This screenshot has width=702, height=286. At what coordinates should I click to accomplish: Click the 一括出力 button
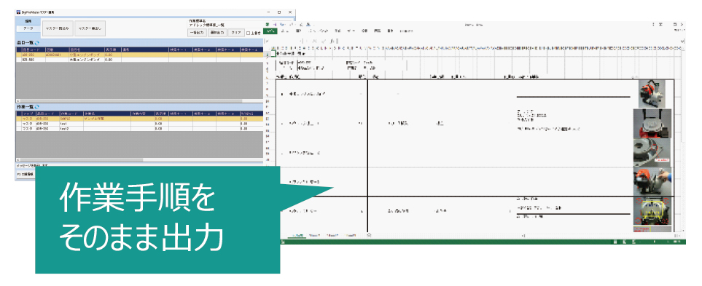[x=197, y=33]
